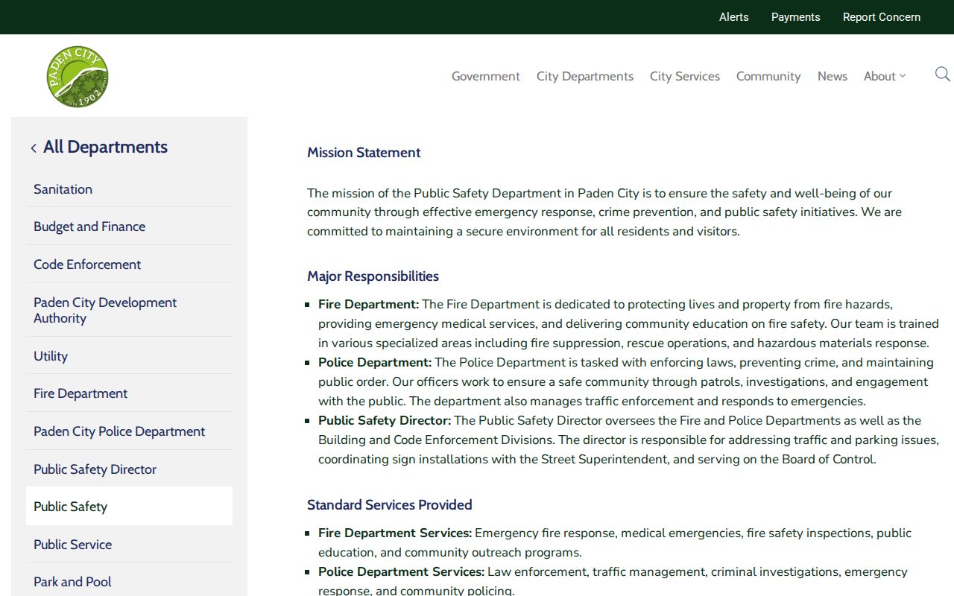Open the Alerts link in top bar
This screenshot has height=596, width=954.
pos(733,17)
